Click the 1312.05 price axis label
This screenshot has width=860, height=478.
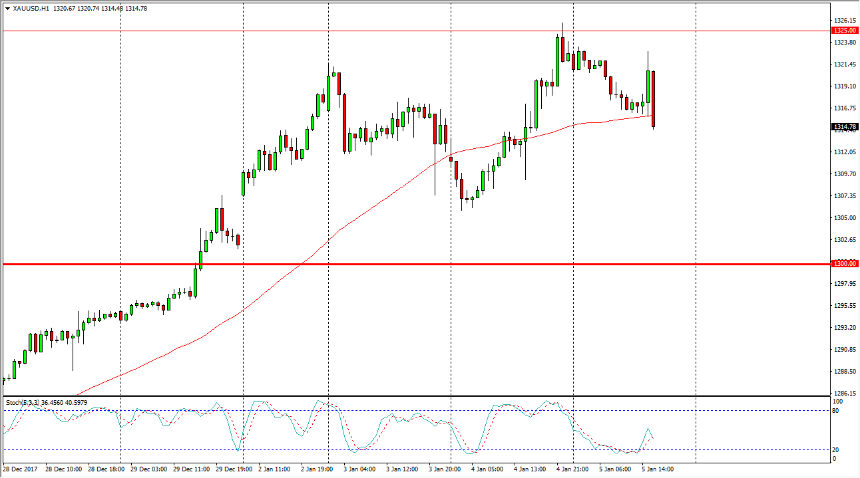click(x=844, y=152)
